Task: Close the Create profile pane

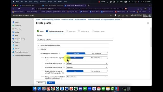Action: coord(148,23)
